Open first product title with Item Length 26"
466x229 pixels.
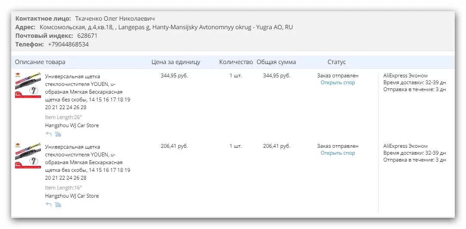(88, 92)
